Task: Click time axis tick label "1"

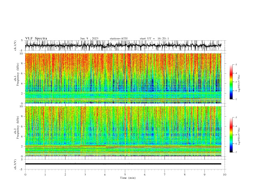Action: pos(45,175)
